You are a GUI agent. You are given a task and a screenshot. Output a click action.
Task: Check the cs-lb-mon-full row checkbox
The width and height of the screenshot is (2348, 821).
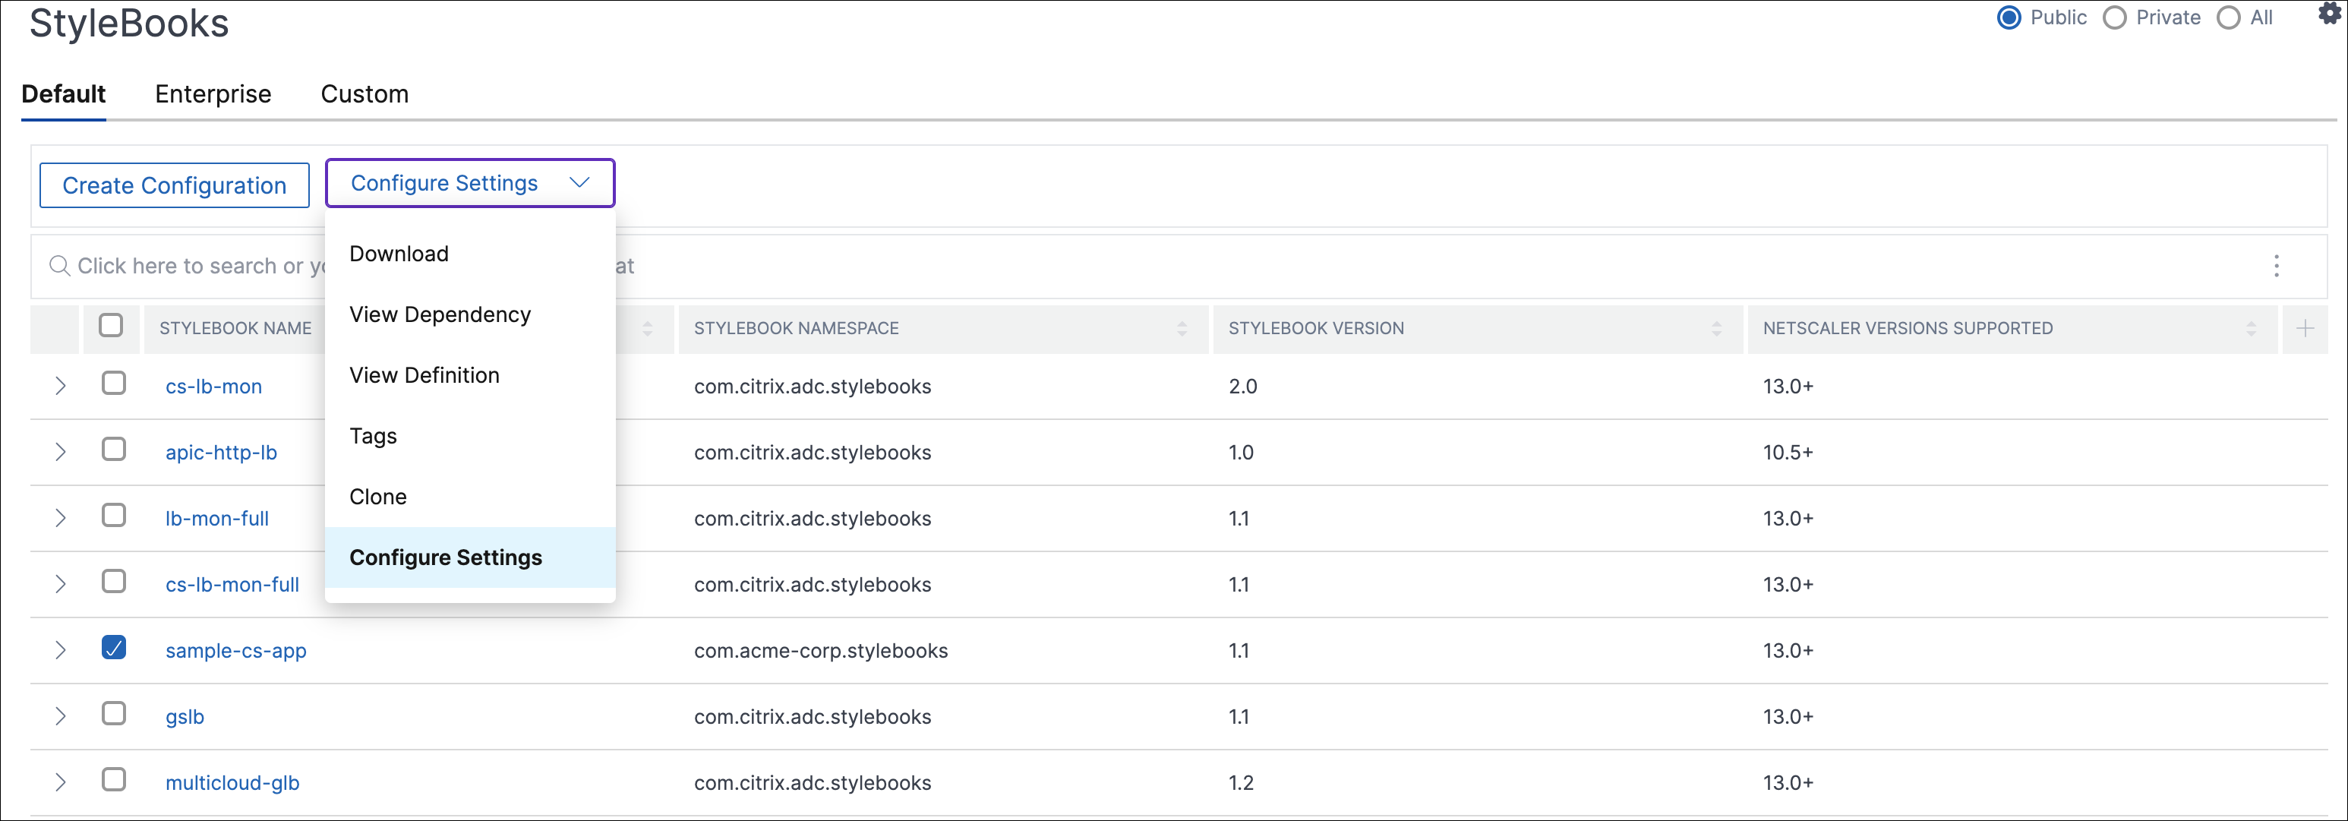114,581
